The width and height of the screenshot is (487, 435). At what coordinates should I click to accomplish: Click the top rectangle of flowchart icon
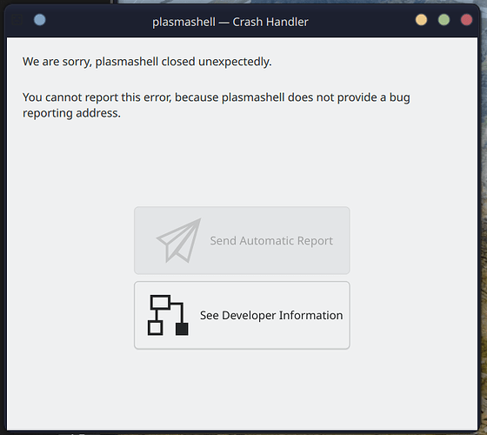tap(160, 302)
